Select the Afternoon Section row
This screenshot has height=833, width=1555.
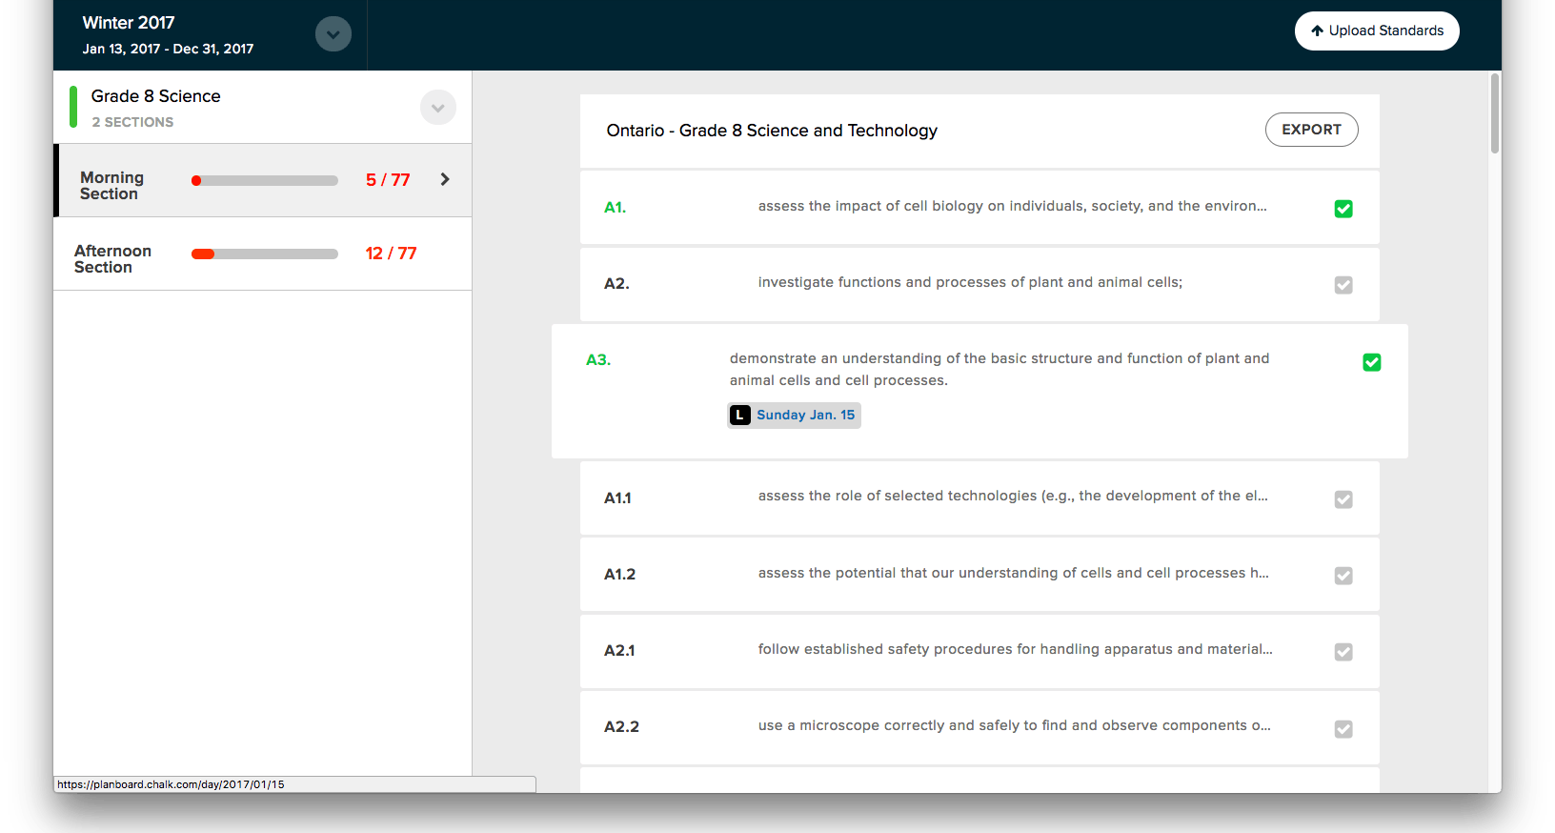(263, 254)
